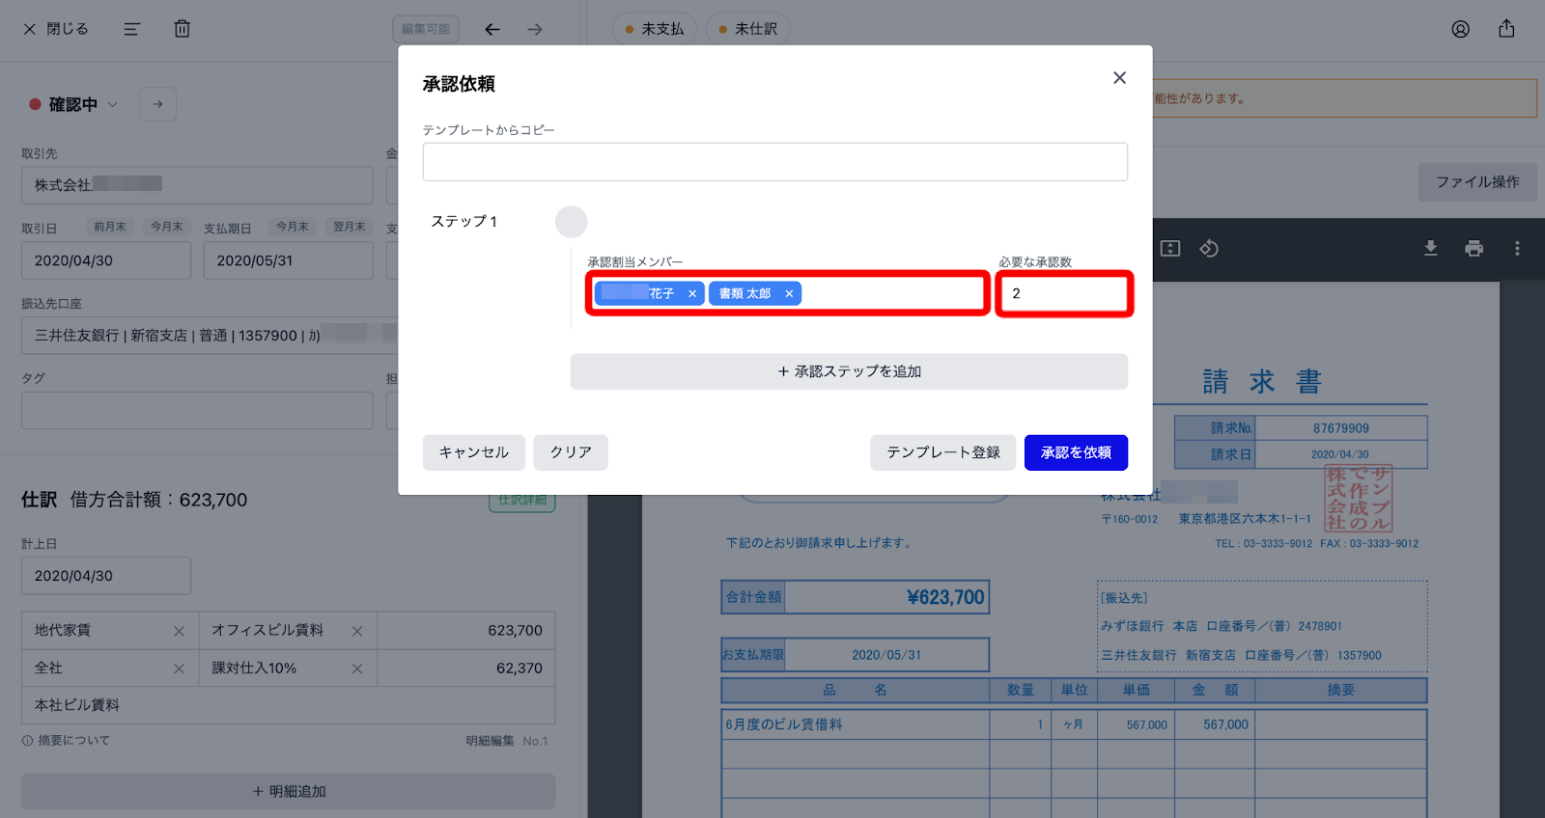This screenshot has width=1545, height=818.
Task: Advance status with arrow button next to 確認中
Action: tap(158, 104)
